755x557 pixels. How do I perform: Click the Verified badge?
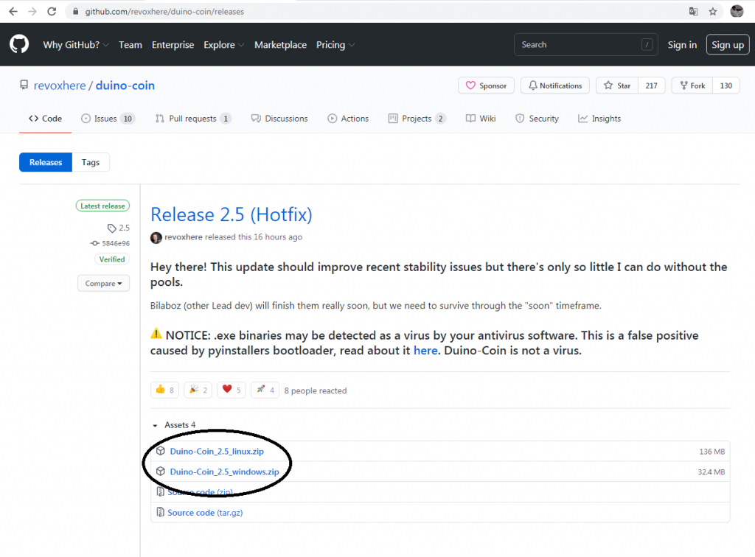coord(112,259)
